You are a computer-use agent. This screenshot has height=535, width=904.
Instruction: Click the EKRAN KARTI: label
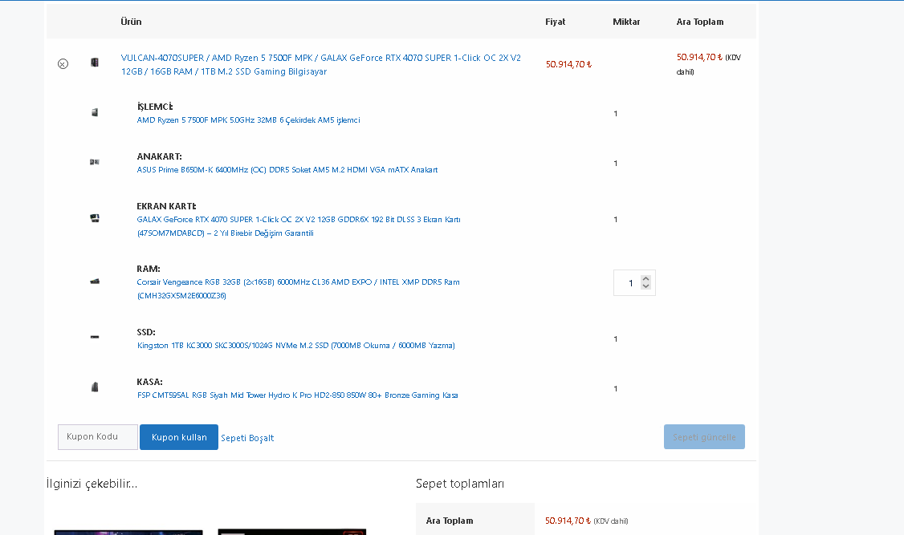click(x=166, y=206)
